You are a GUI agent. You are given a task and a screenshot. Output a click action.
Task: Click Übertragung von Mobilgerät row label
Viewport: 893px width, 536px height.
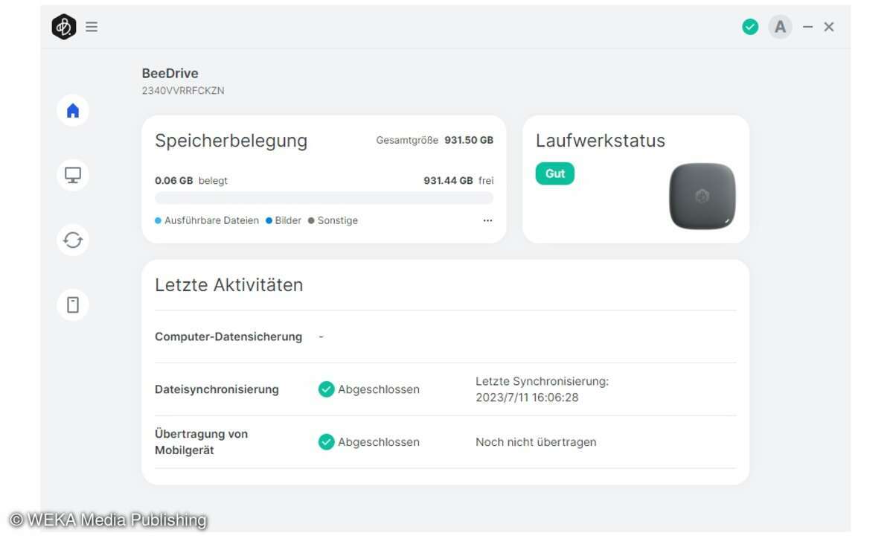[x=202, y=441]
